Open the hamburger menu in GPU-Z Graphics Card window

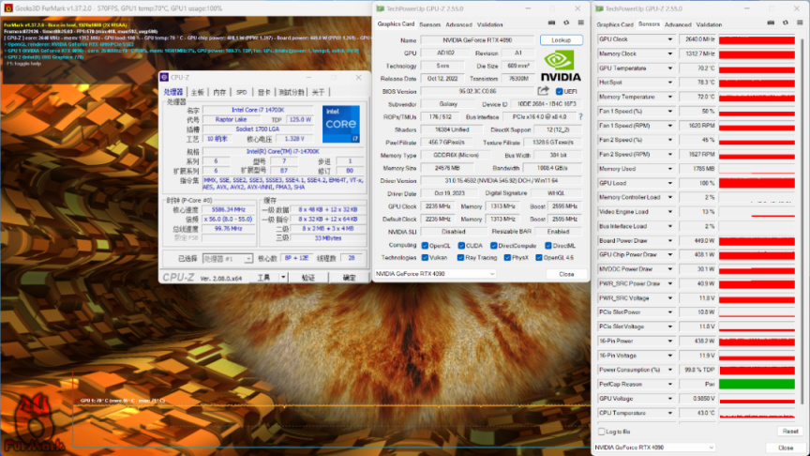[x=580, y=23]
